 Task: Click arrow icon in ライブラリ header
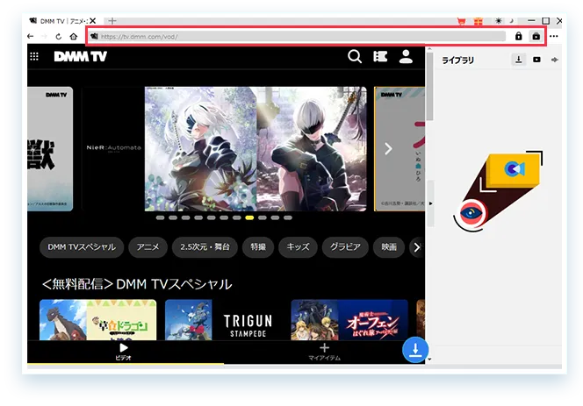coord(554,60)
